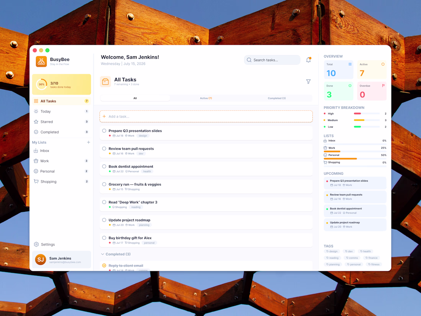The height and width of the screenshot is (316, 421).
Task: Click the Completed check-circle icon in sidebar
Action: pos(36,132)
